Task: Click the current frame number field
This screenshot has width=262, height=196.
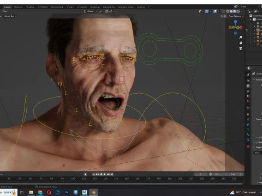Action: tap(201, 174)
